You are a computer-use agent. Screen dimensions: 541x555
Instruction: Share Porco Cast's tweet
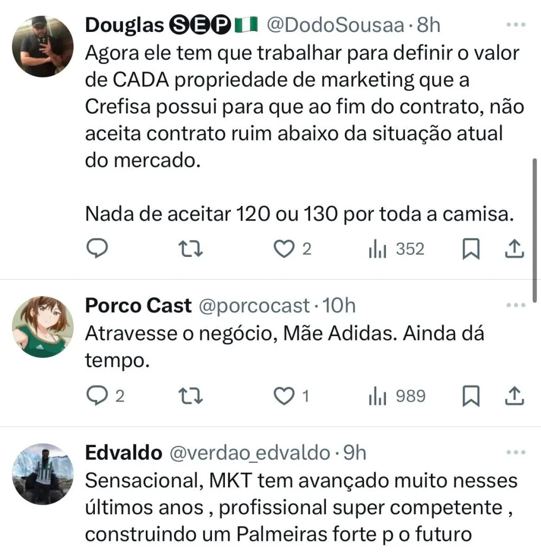click(513, 396)
